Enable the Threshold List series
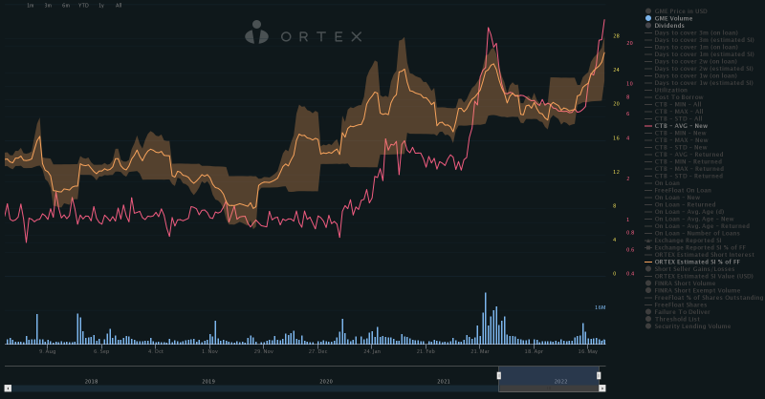Viewport: 765px width, 399px height. [672, 319]
